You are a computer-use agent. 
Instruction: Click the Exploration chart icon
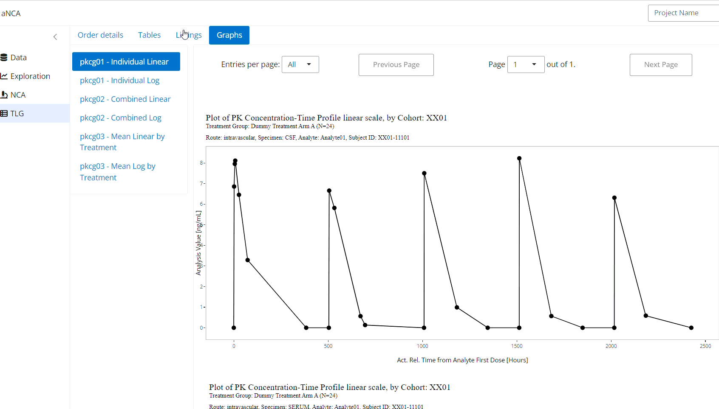(x=4, y=76)
